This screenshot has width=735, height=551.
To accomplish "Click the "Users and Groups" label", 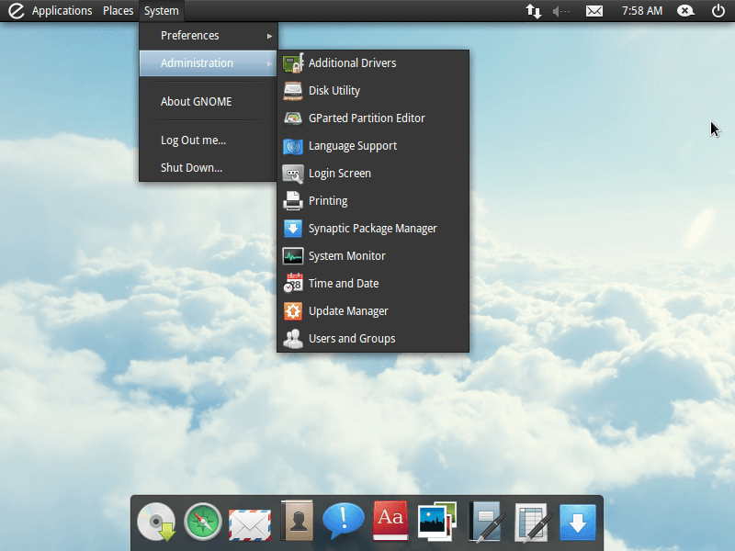I will tap(352, 339).
